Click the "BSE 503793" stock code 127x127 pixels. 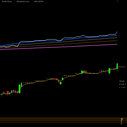(39, 2)
